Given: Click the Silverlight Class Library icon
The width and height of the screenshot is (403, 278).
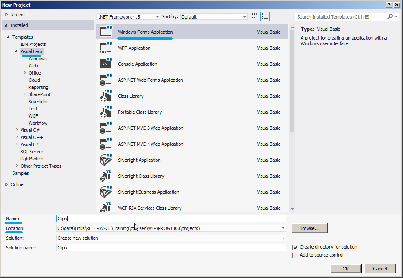Looking at the screenshot, I should 106,176.
